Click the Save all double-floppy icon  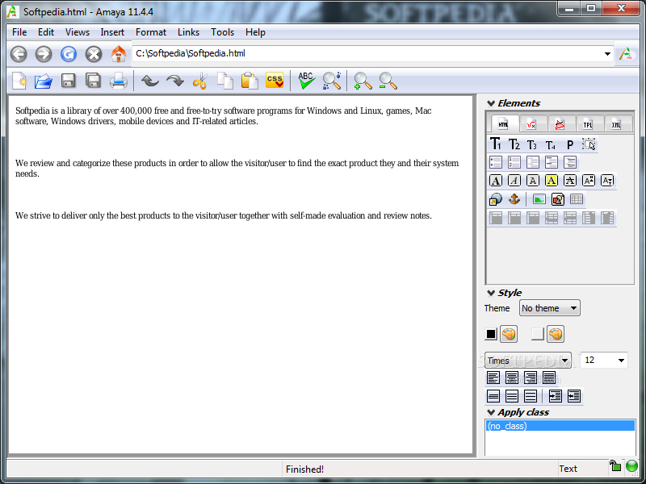click(x=94, y=81)
